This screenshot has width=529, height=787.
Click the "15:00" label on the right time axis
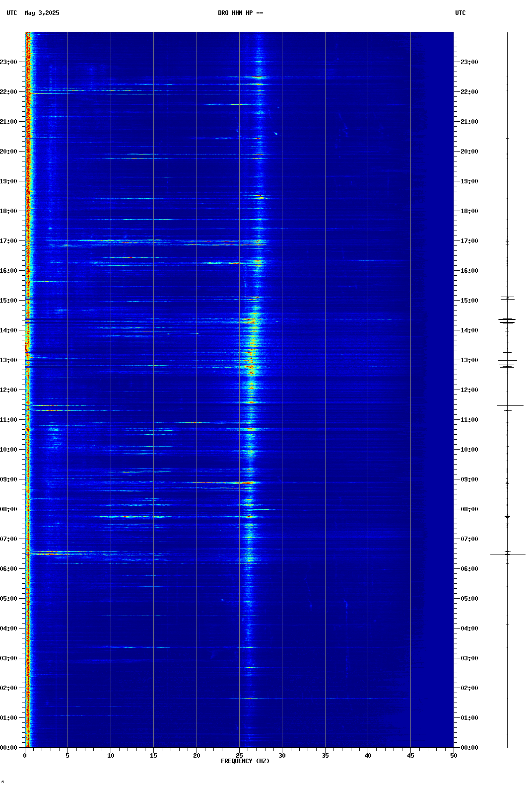pyautogui.click(x=469, y=301)
